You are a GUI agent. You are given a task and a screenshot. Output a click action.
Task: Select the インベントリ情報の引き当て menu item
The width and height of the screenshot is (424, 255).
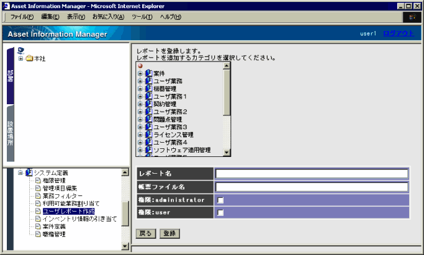79,219
